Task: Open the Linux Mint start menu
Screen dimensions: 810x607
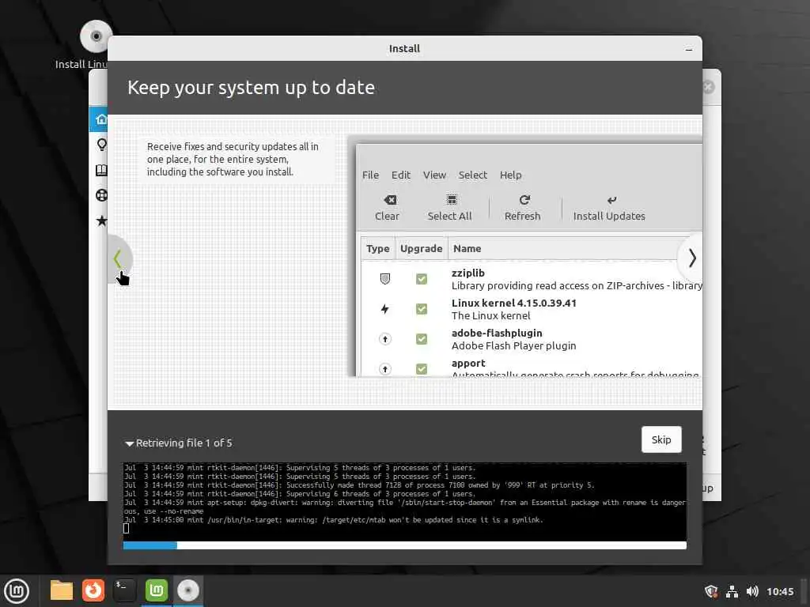Action: [17, 591]
